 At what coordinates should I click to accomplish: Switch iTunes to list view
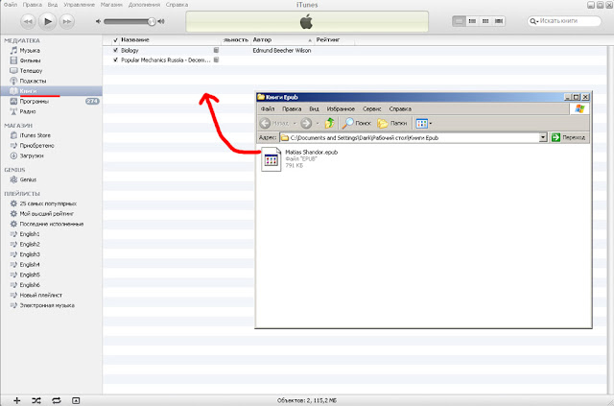pos(459,21)
